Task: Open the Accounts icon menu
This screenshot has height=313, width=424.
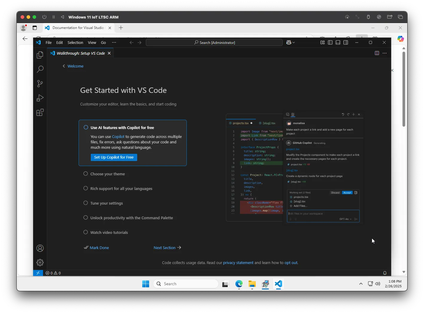Action: tap(40, 248)
